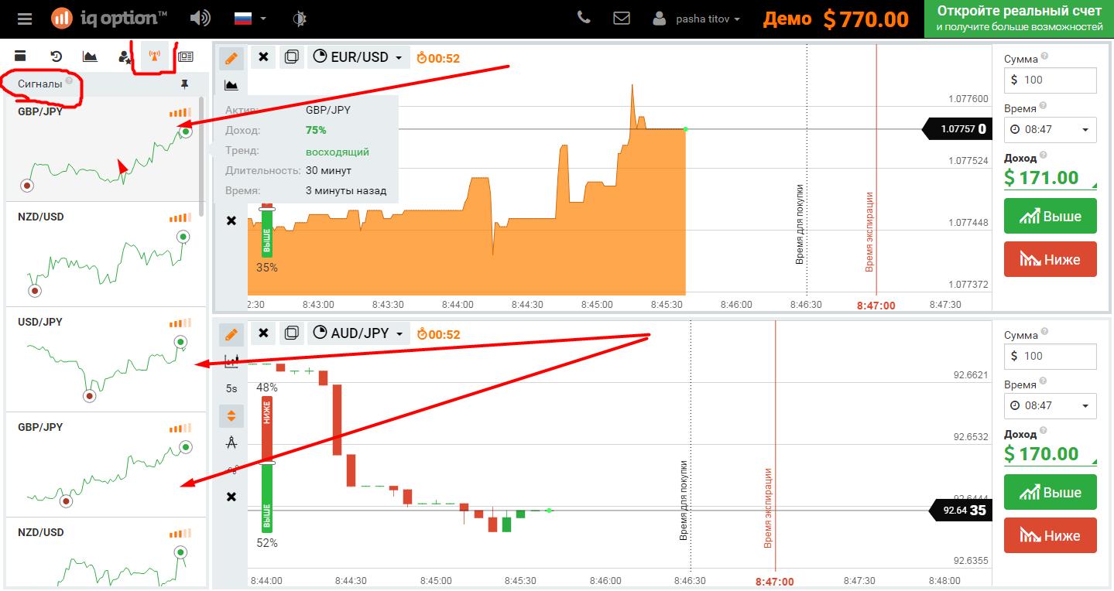Viewport: 1114px width, 591px height.
Task: Open the envelope messages icon
Action: coord(622,17)
